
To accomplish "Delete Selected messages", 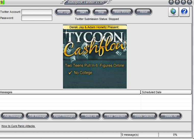I will (x=144, y=116).
